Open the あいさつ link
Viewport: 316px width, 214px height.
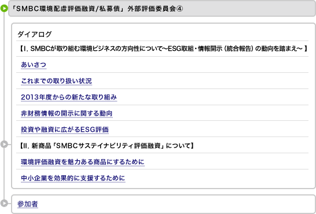34,65
